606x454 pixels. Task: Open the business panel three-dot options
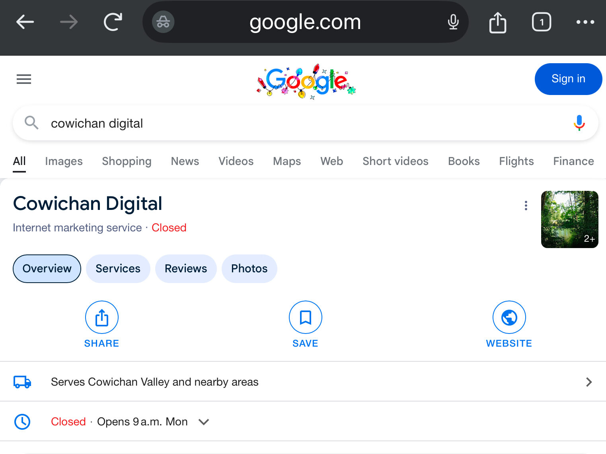point(526,206)
